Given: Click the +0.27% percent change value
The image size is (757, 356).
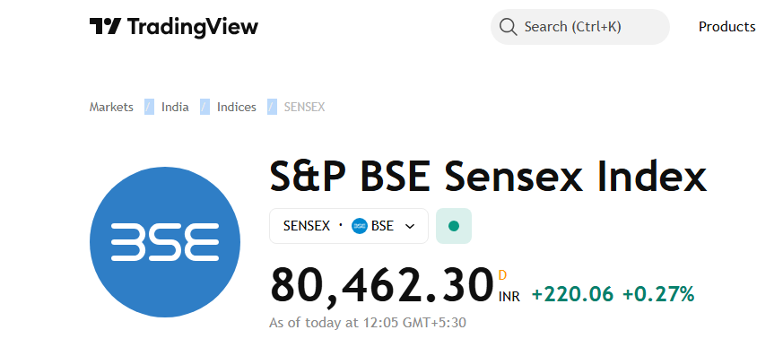Looking at the screenshot, I should pyautogui.click(x=658, y=294).
